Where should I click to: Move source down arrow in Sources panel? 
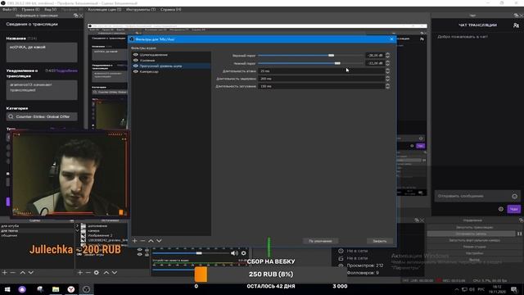[115, 273]
